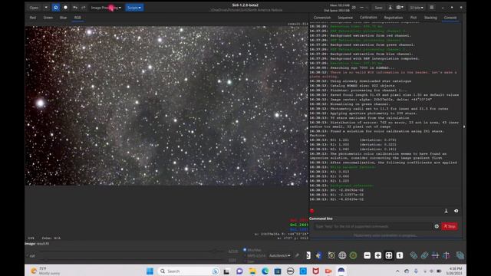Open the Console tab

tap(450, 18)
